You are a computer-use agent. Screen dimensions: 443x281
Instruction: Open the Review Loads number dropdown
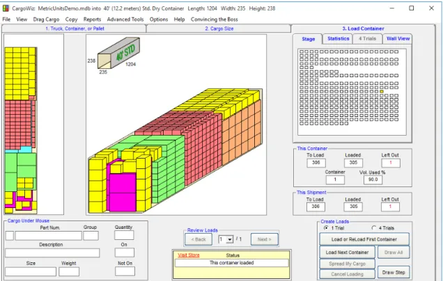click(230, 239)
